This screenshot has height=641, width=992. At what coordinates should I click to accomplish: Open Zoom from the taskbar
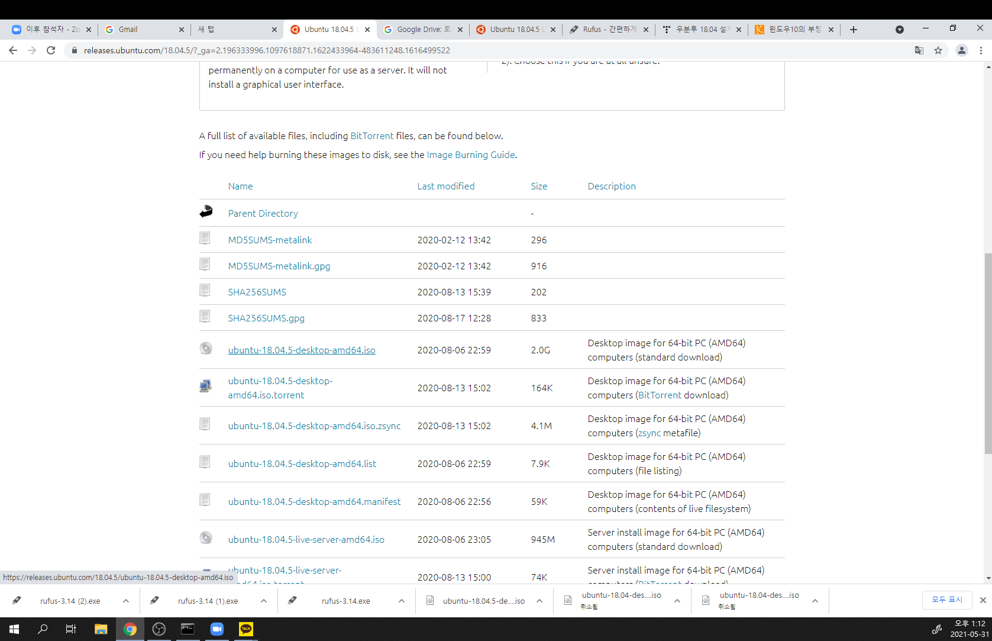(x=217, y=629)
